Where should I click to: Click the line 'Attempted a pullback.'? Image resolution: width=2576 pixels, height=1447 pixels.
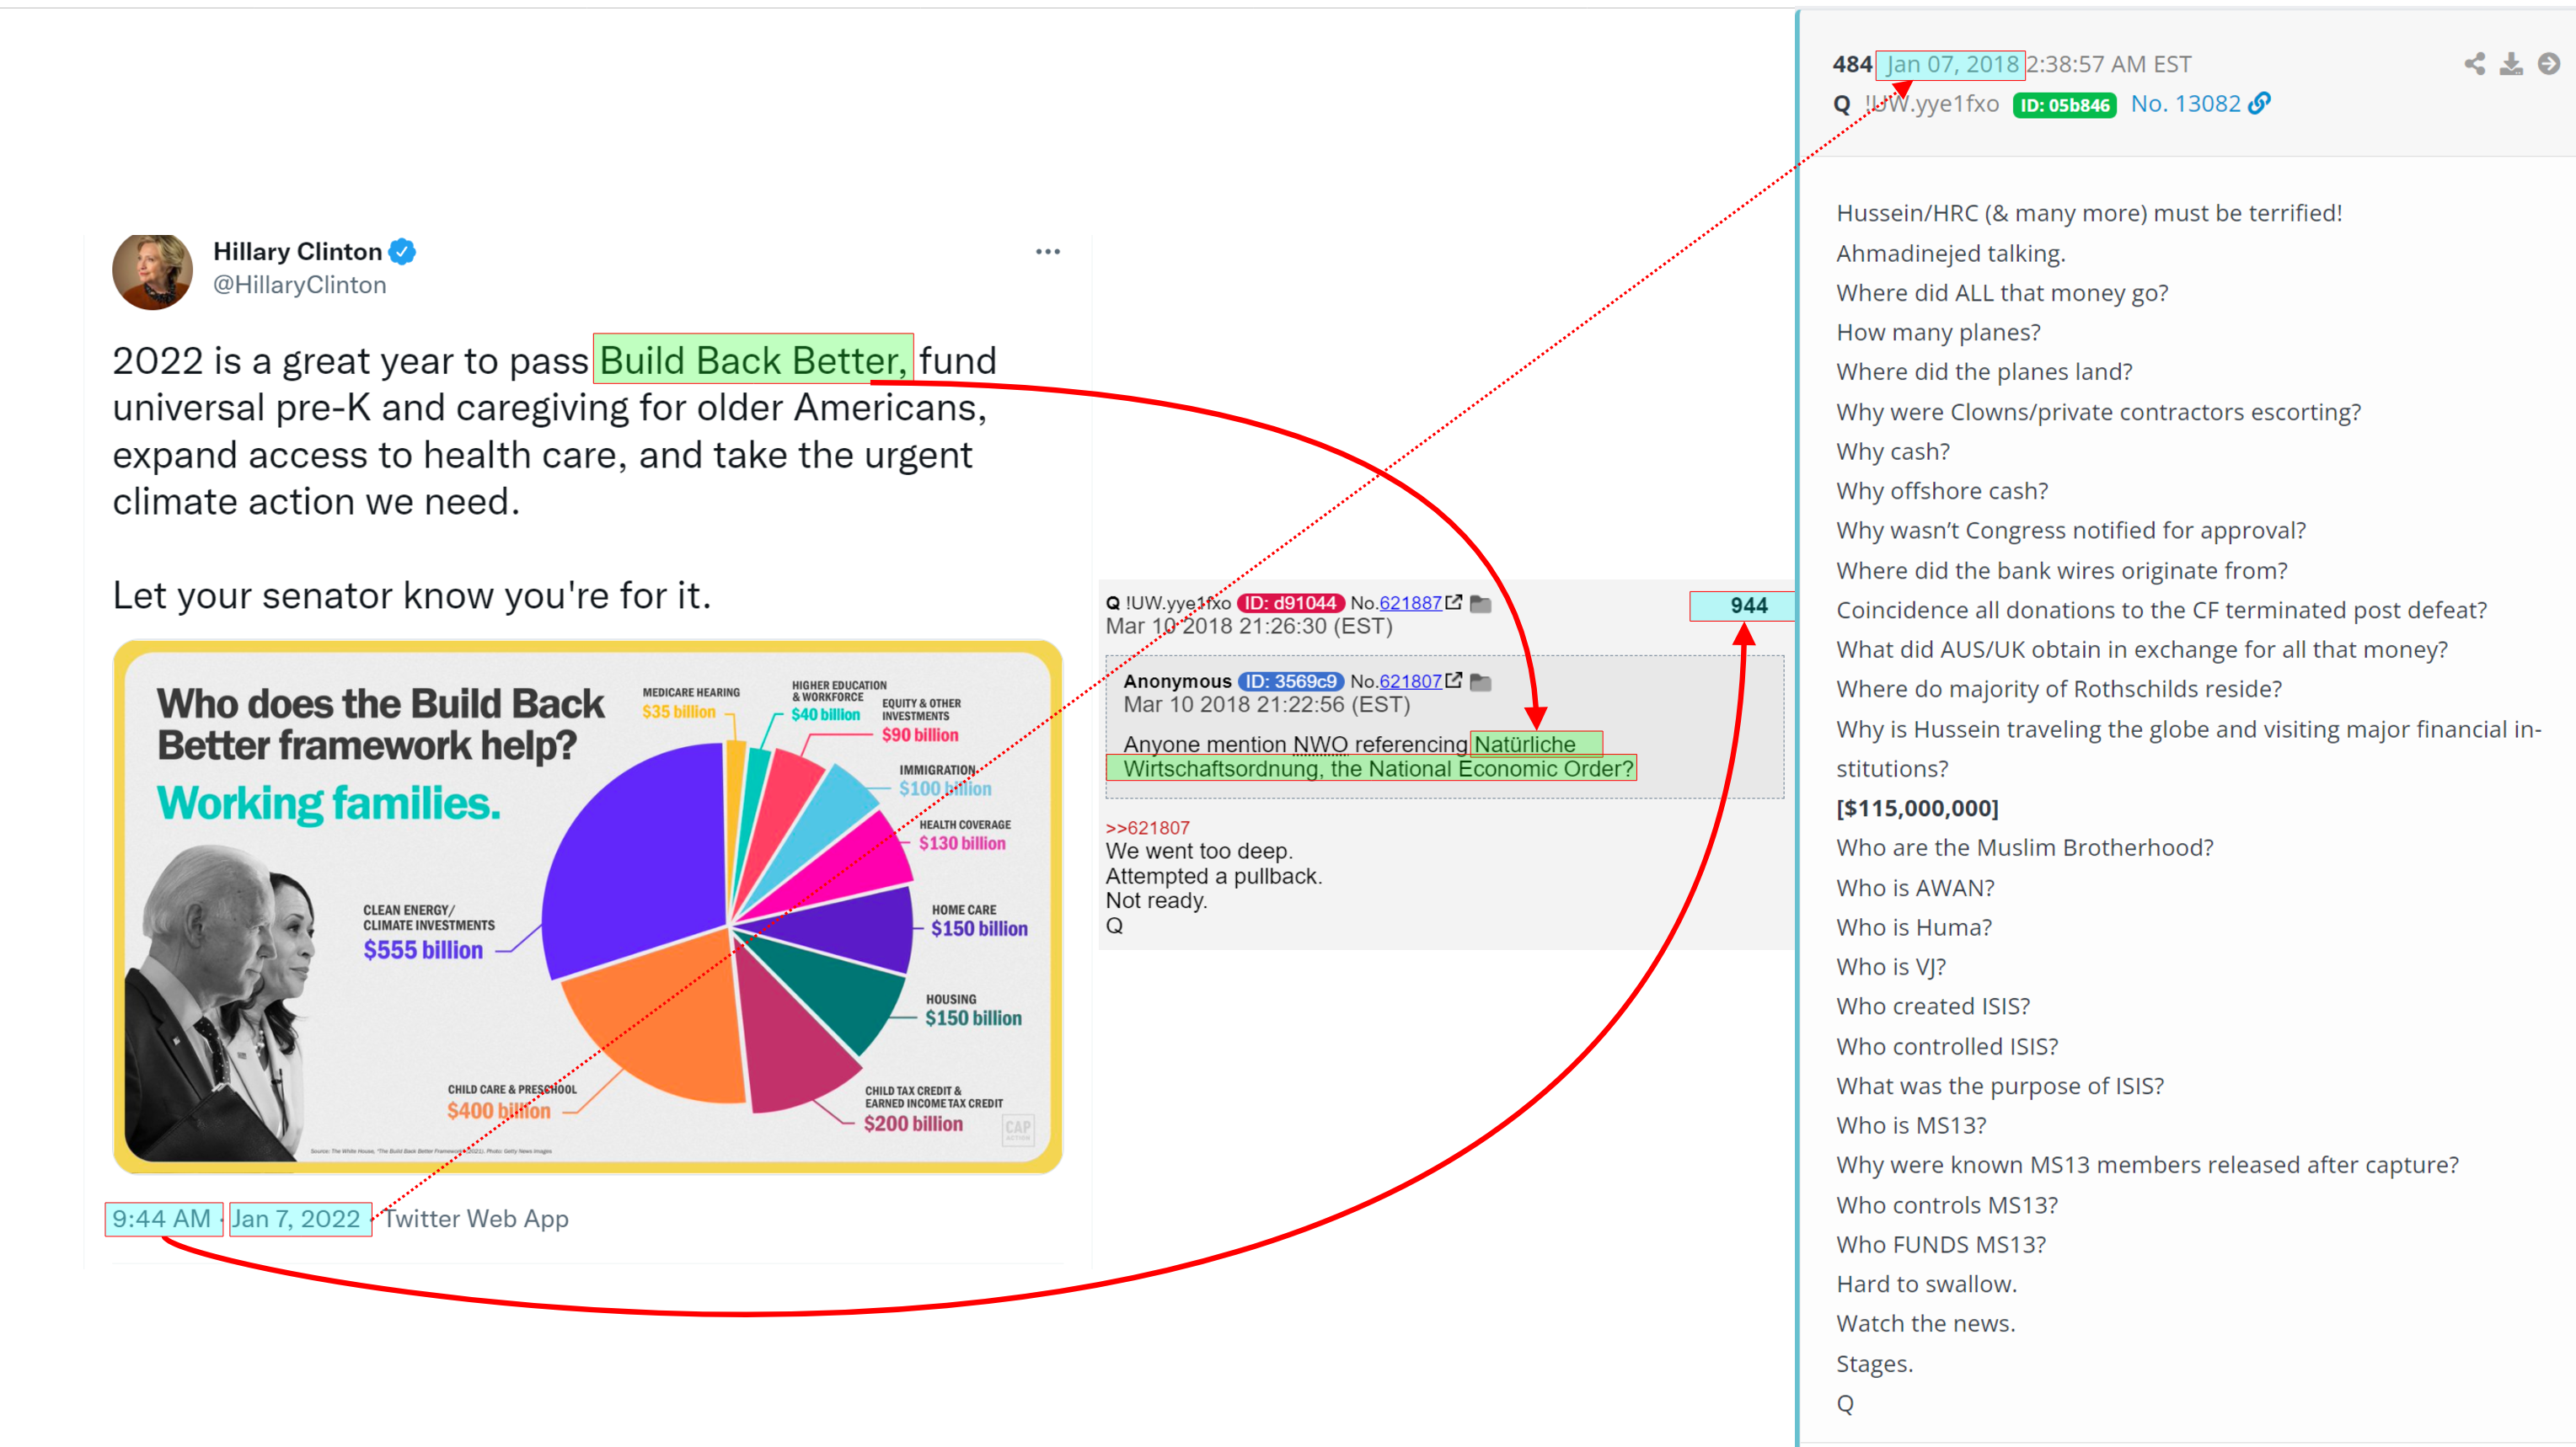click(1214, 877)
